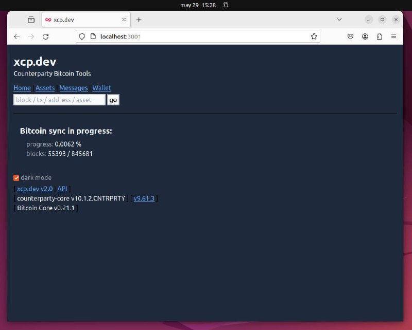The height and width of the screenshot is (330, 412).
Task: Open a new browser tab
Action: click(x=139, y=20)
